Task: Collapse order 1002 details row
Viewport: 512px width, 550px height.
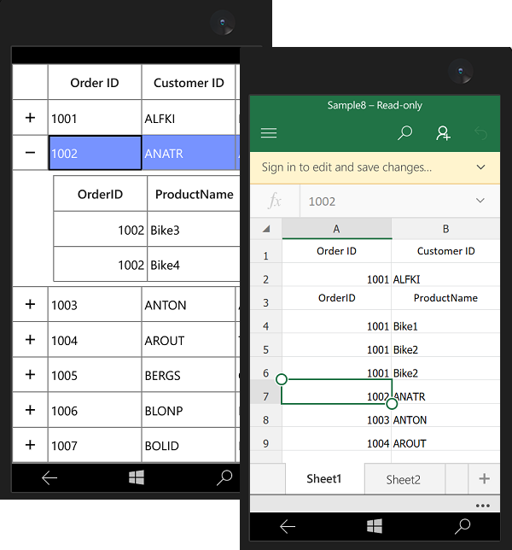Action: point(30,153)
